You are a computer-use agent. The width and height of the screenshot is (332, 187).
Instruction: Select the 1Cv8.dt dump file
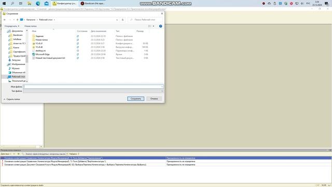39,47
